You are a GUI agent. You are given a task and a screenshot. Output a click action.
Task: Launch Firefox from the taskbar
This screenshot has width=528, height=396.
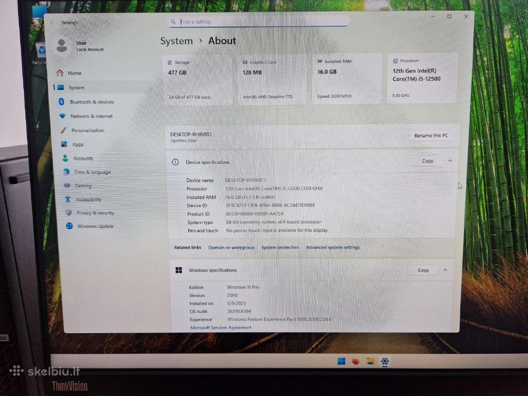click(x=356, y=361)
